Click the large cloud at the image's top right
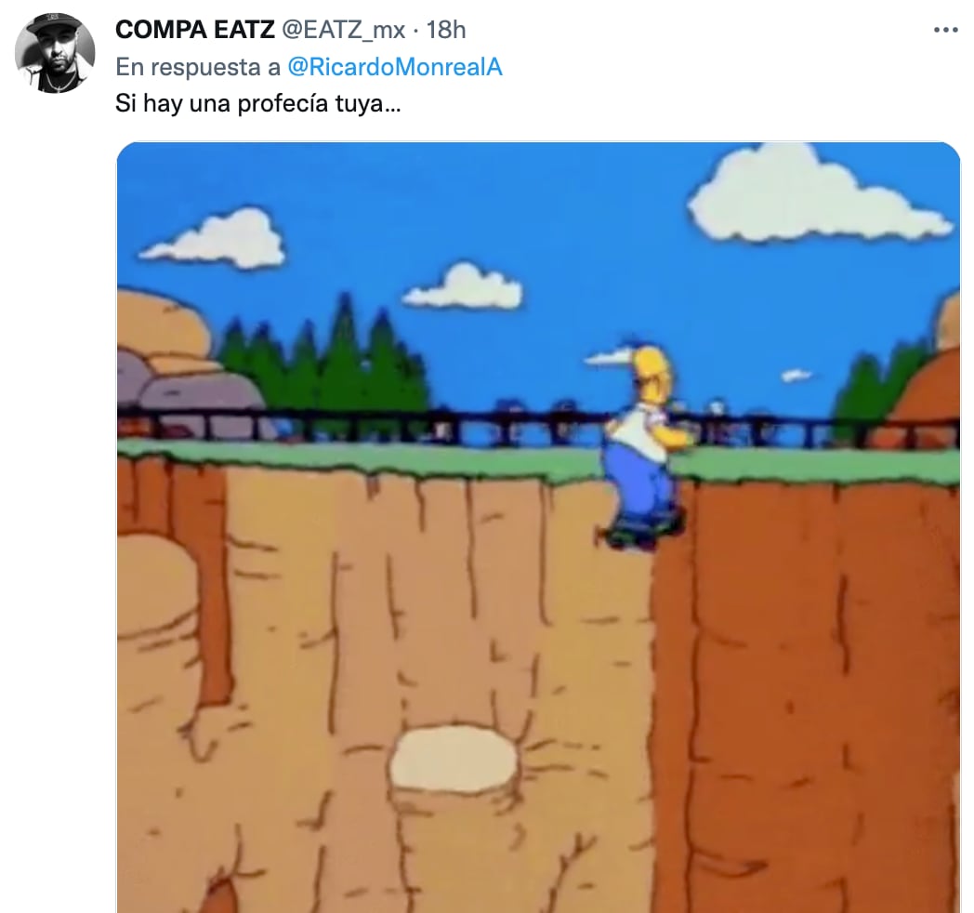 817,194
